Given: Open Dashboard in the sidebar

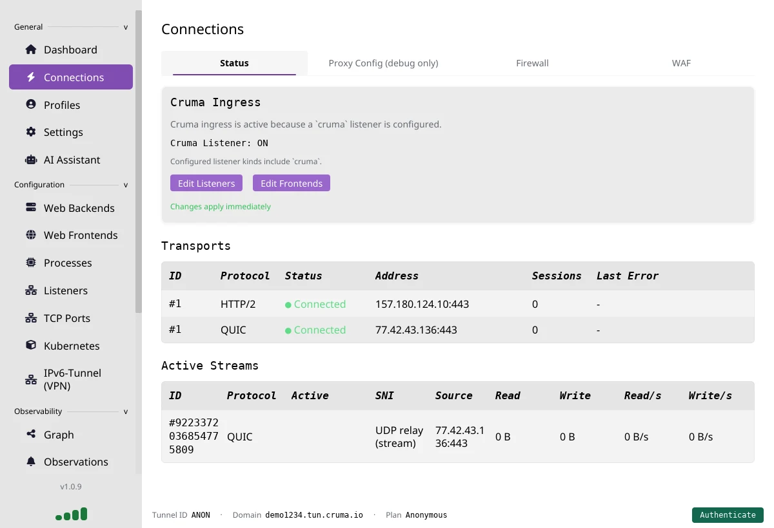Looking at the screenshot, I should [71, 50].
